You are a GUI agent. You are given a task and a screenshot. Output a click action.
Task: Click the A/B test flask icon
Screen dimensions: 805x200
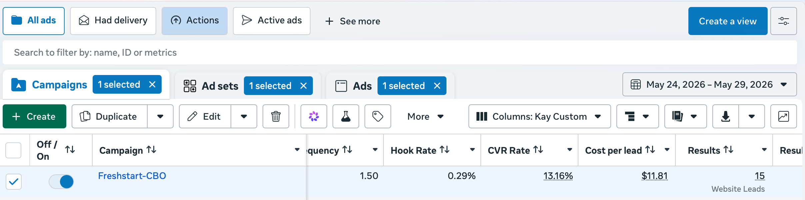(x=346, y=116)
